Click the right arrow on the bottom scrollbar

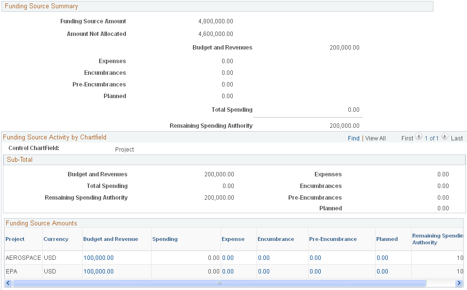[x=459, y=283]
